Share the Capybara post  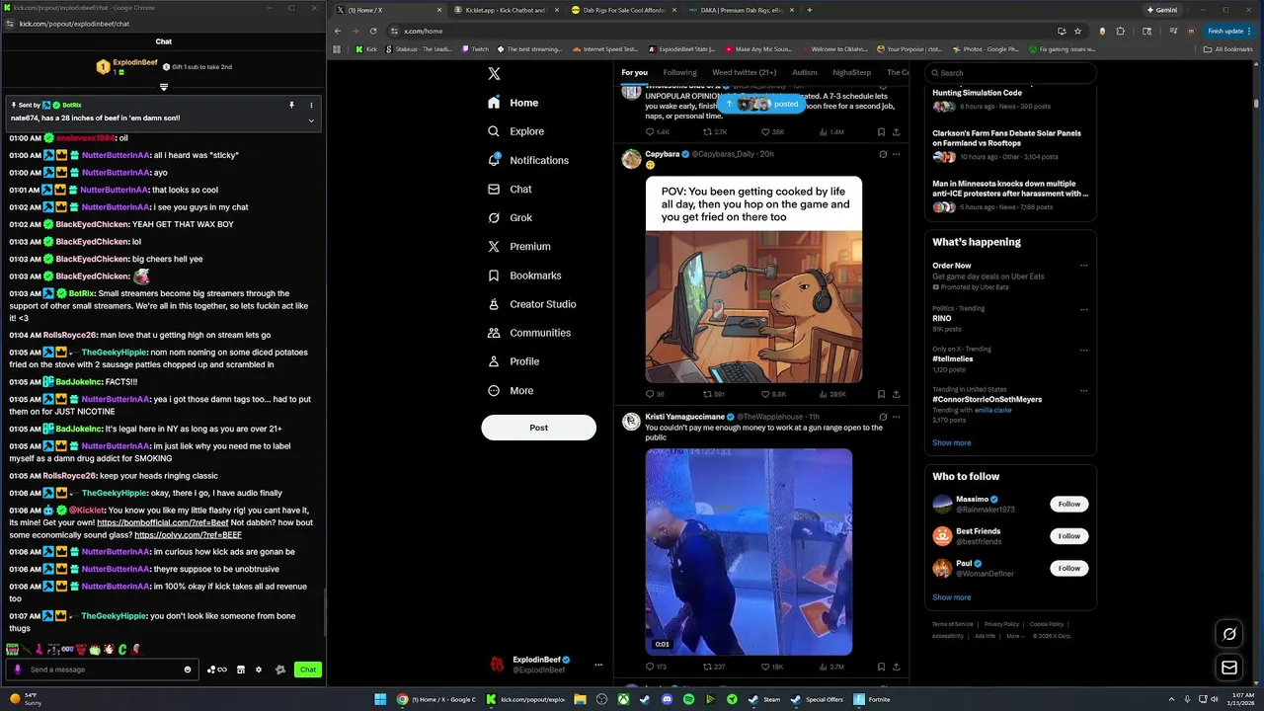tap(896, 394)
